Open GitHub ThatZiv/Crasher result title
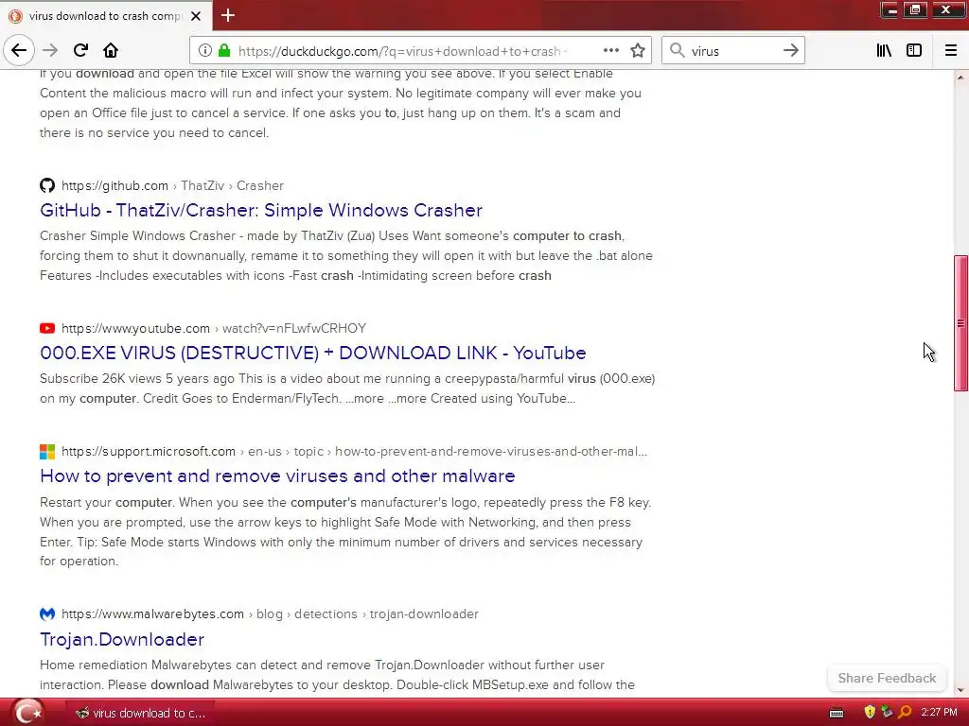The height and width of the screenshot is (726, 969). [x=261, y=210]
